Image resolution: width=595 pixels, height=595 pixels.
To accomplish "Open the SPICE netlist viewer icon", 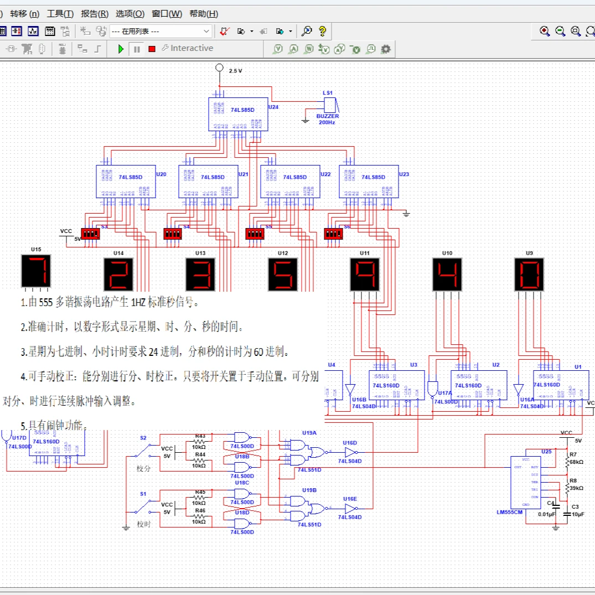I will [16, 31].
